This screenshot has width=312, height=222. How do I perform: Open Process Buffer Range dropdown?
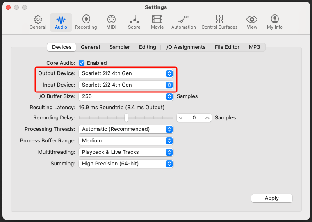tap(126, 141)
